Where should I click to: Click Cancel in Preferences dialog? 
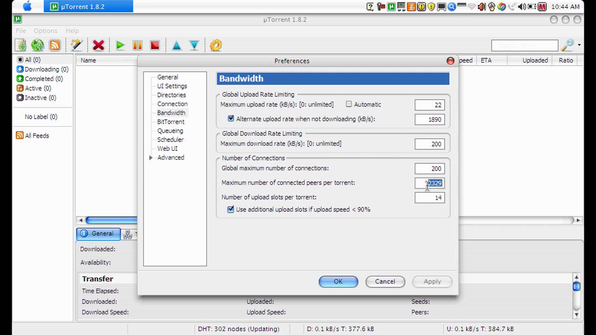tap(385, 281)
